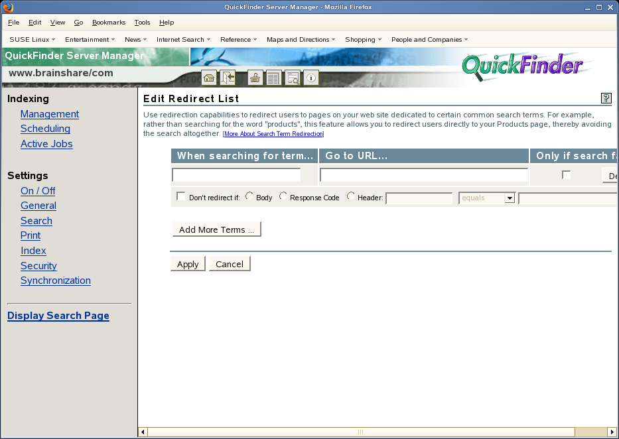Click the horizontal scrollbar right arrow
The width and height of the screenshot is (619, 439).
click(612, 432)
